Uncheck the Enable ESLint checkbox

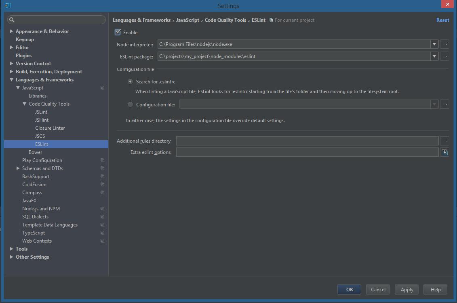click(118, 32)
